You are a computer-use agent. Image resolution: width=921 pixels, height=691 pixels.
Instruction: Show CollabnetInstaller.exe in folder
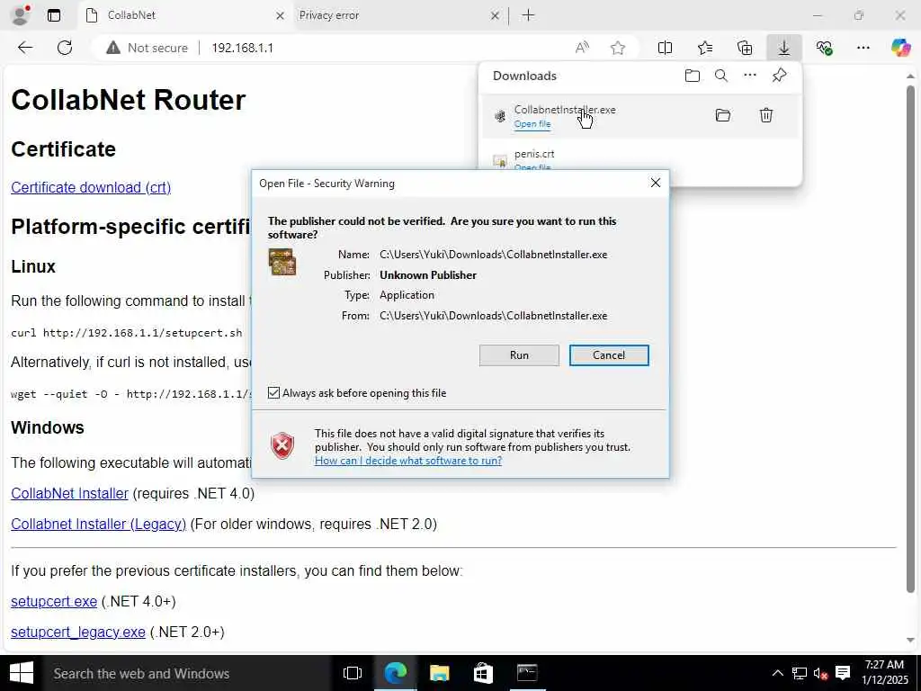tap(723, 115)
